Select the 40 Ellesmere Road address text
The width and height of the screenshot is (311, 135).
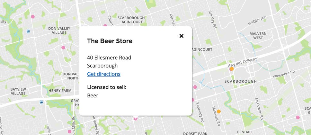point(109,58)
